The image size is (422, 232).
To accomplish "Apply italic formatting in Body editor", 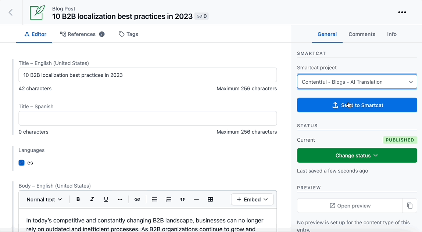I will (92, 199).
